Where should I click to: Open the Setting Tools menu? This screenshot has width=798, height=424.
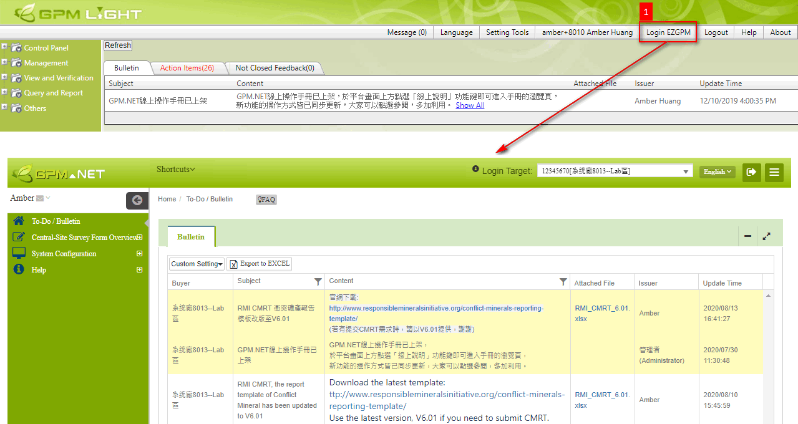click(507, 32)
